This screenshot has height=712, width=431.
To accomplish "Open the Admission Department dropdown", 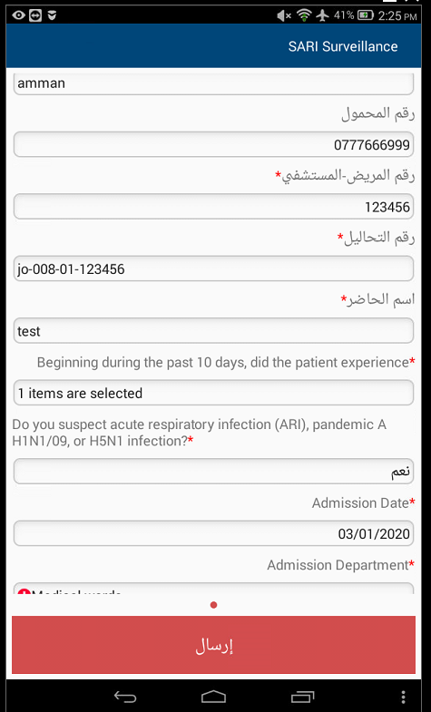I will click(x=213, y=589).
